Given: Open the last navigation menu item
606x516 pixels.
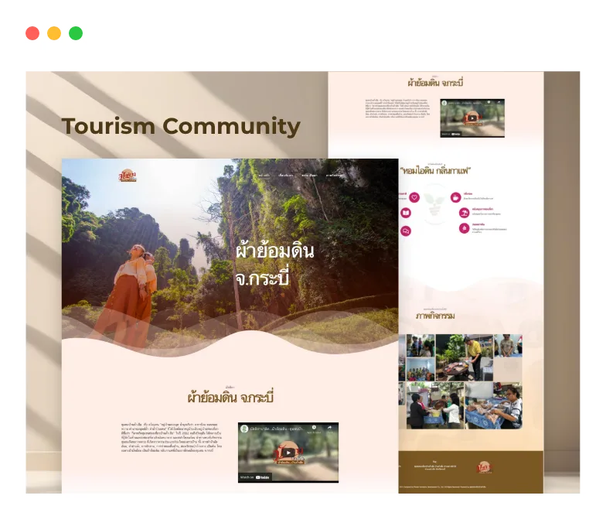Looking at the screenshot, I should pos(334,175).
